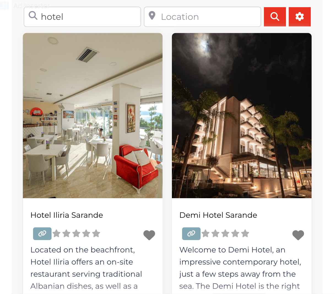Click the red search button

pyautogui.click(x=275, y=17)
